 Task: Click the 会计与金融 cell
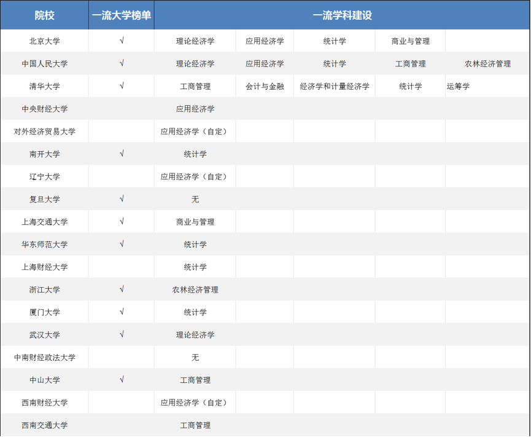click(x=265, y=86)
